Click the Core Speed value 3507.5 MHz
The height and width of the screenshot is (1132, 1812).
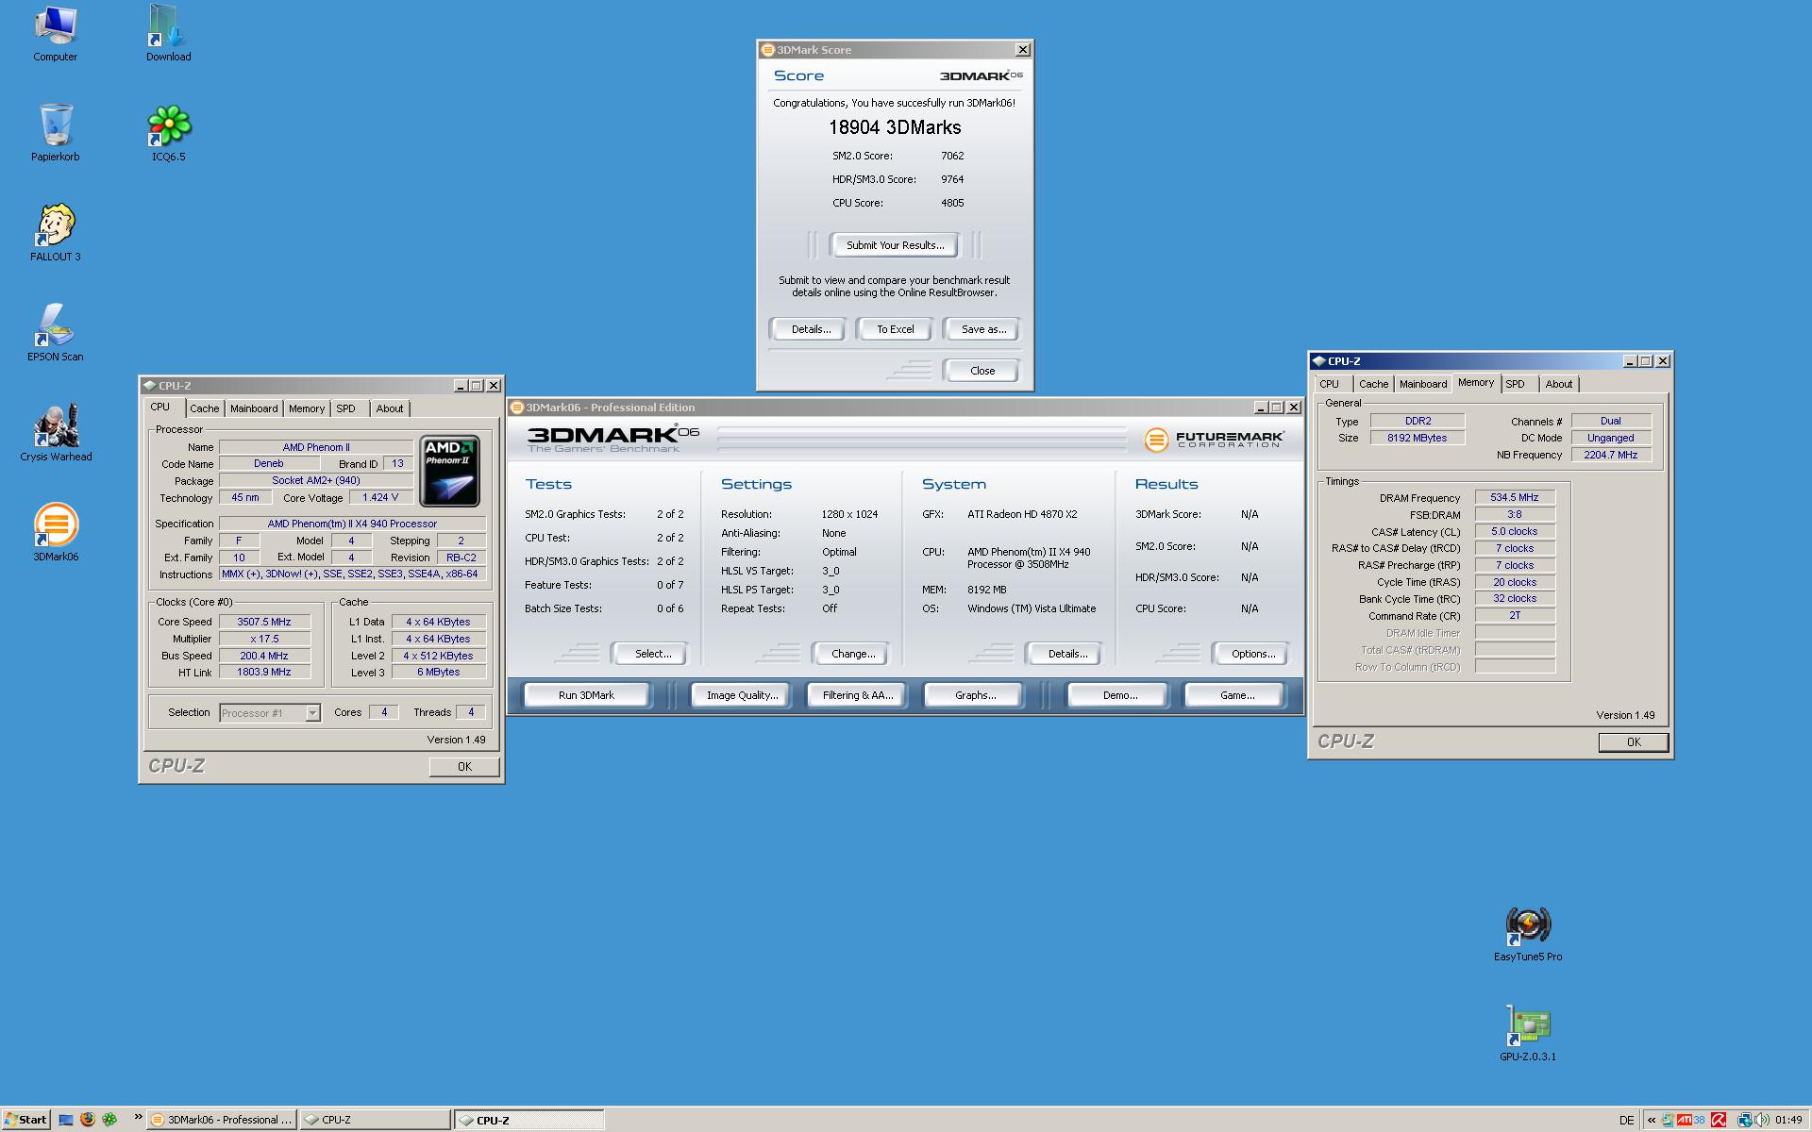tap(265, 622)
